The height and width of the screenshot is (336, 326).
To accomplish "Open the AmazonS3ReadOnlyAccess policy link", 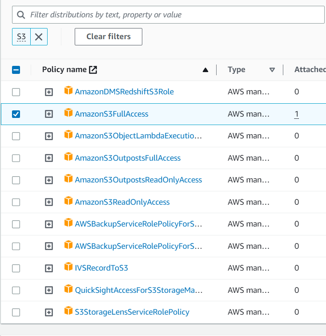I will (x=122, y=202).
